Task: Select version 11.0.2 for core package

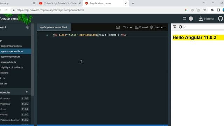Action: [x=25, y=109]
